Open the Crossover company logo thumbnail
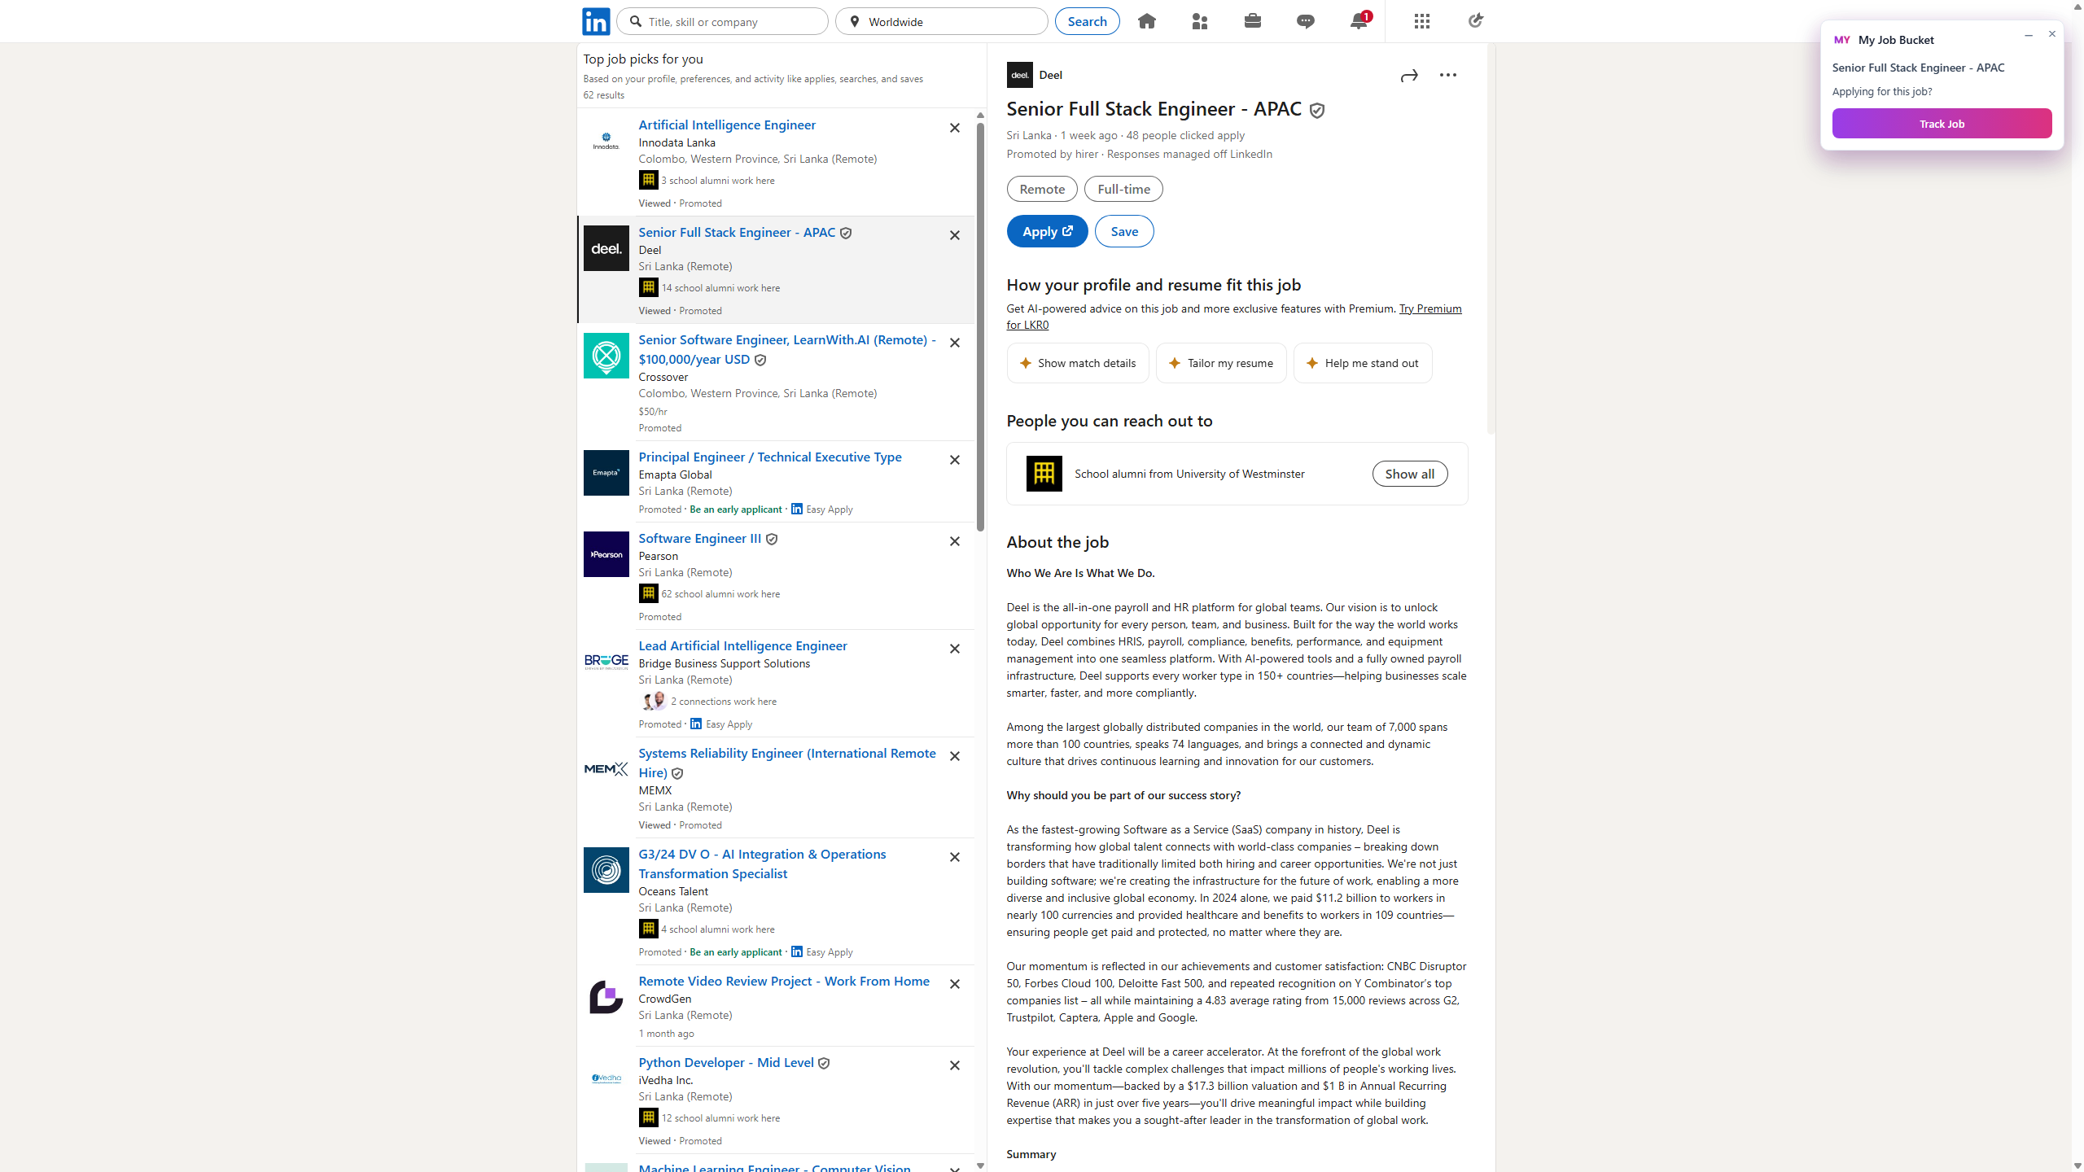 pos(606,356)
